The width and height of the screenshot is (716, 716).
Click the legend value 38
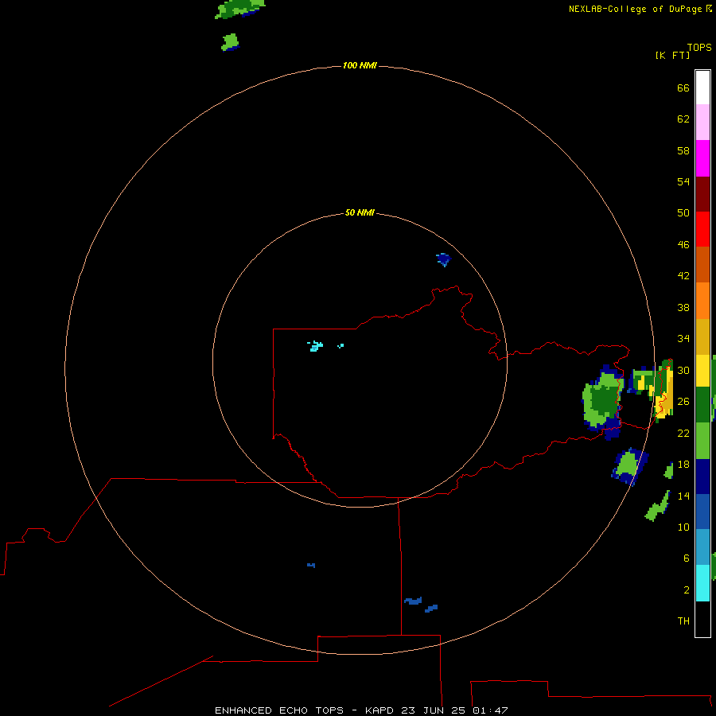[683, 308]
